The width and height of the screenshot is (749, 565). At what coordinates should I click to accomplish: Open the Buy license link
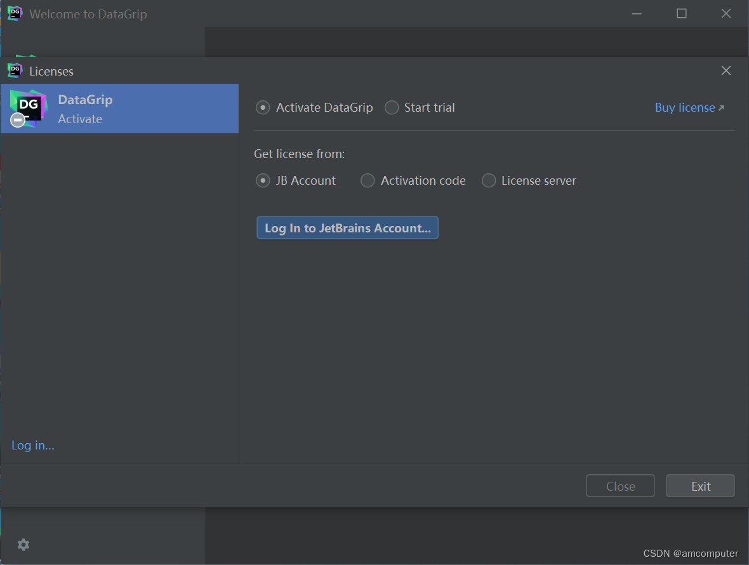click(x=684, y=107)
